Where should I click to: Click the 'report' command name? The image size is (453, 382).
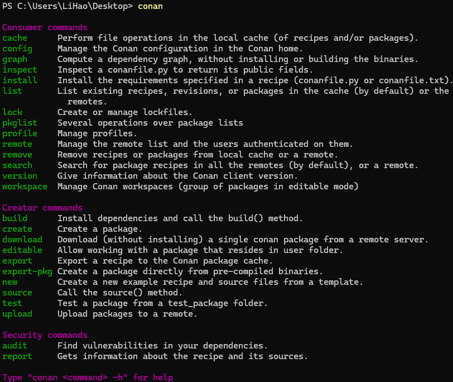[x=17, y=356]
